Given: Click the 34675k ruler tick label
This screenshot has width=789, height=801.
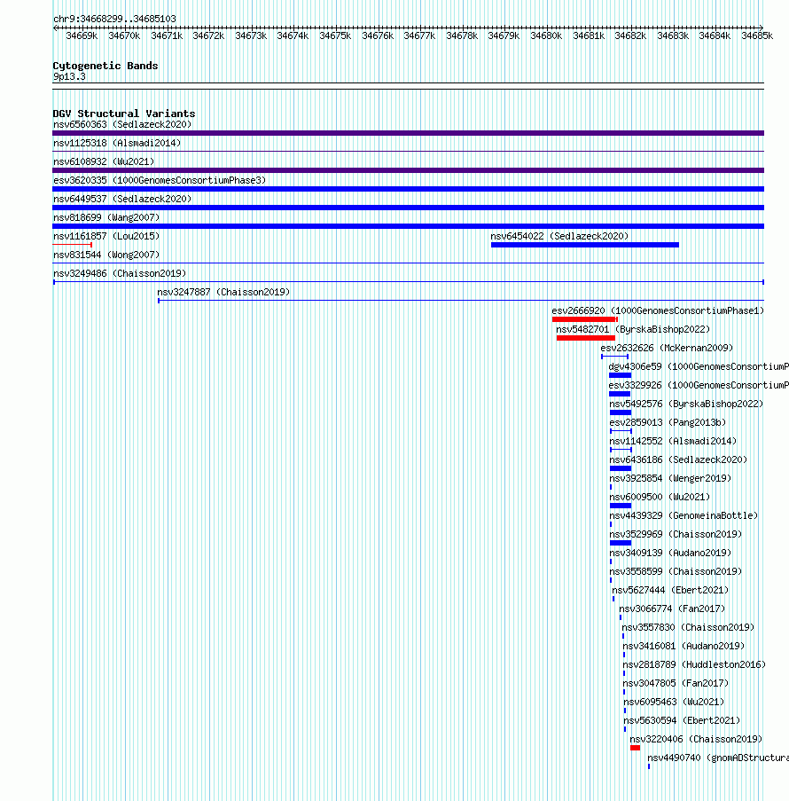Looking at the screenshot, I should [335, 35].
